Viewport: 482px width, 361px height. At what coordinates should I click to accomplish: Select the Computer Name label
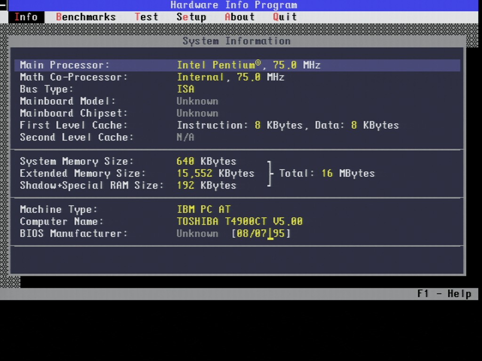click(x=62, y=221)
